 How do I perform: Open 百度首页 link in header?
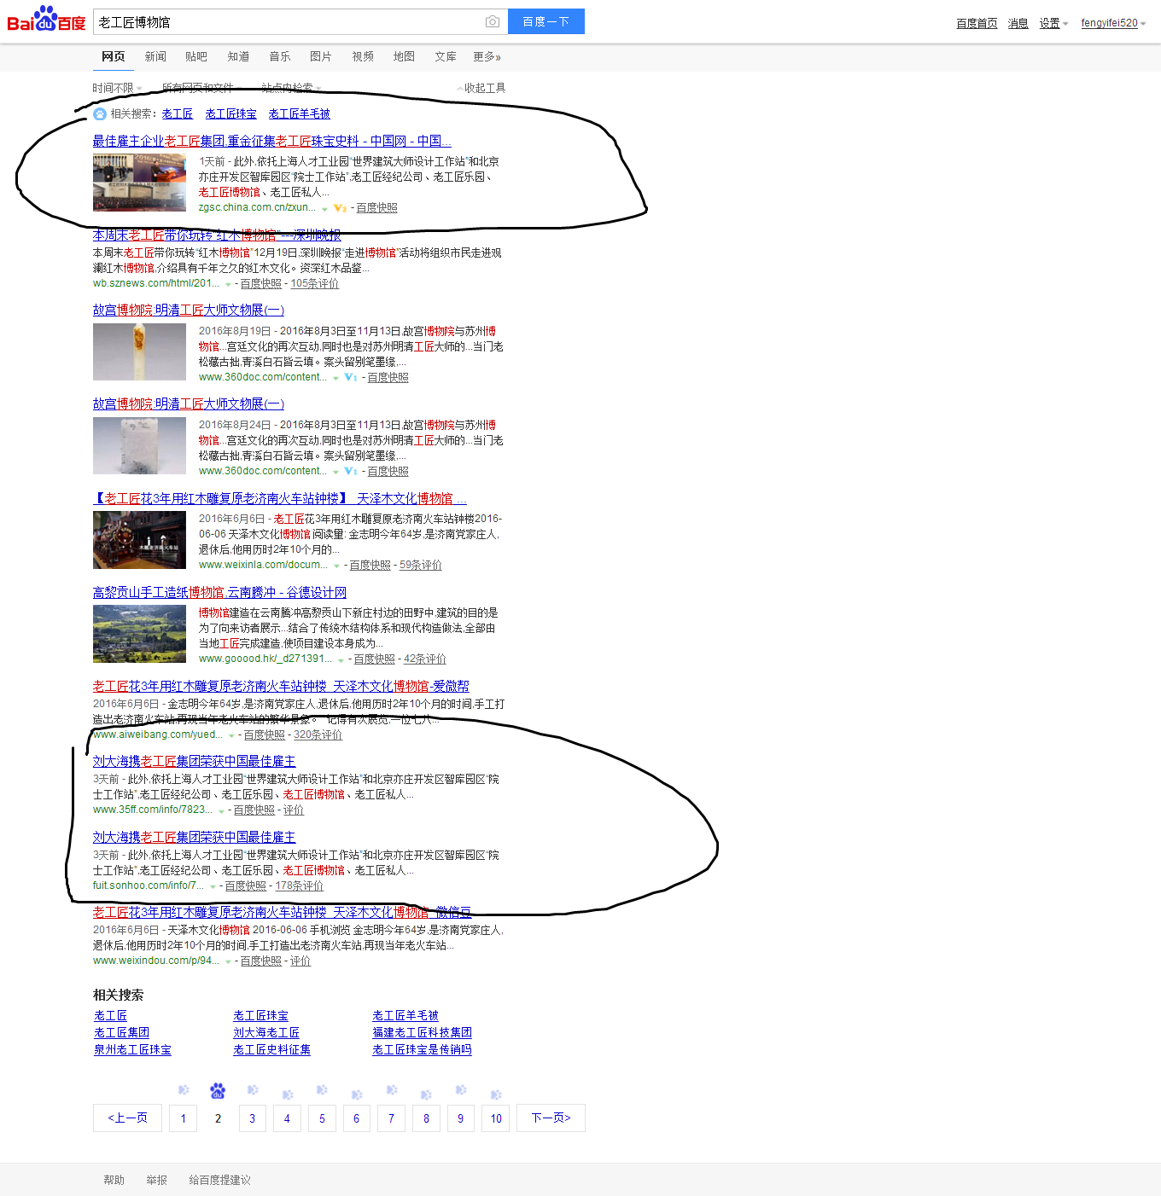tap(977, 23)
